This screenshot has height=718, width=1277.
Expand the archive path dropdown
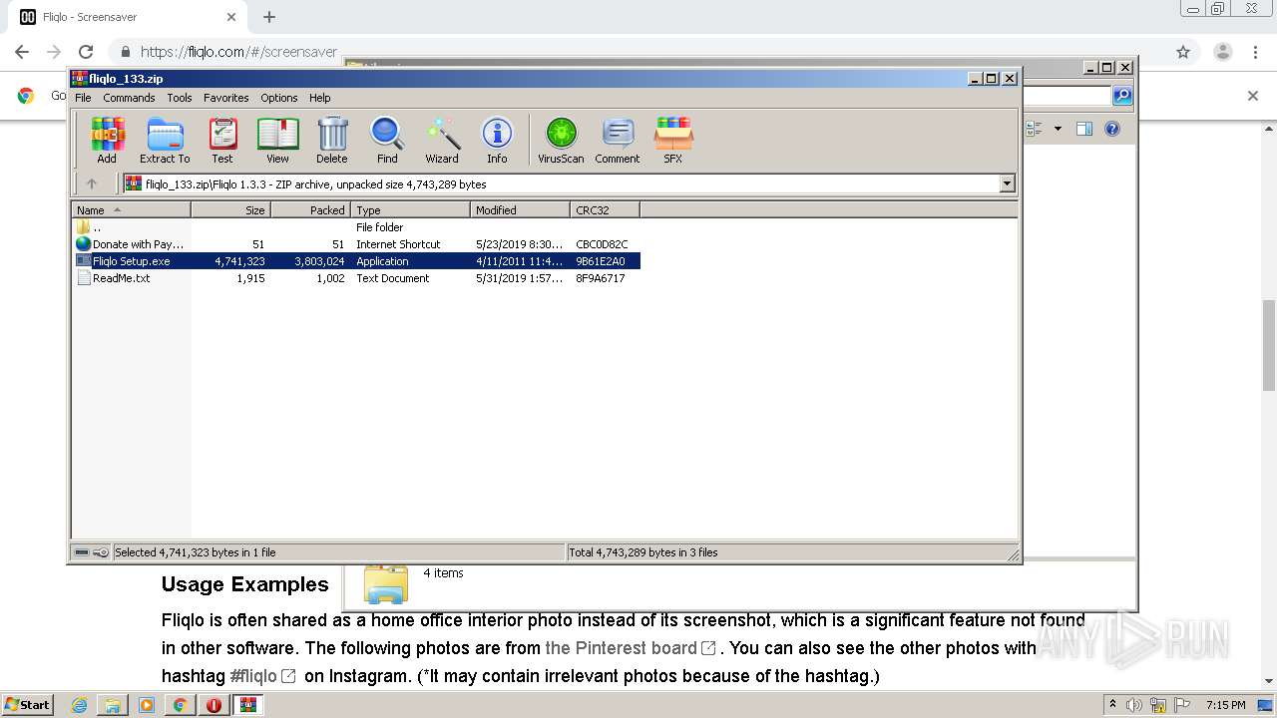click(1007, 183)
